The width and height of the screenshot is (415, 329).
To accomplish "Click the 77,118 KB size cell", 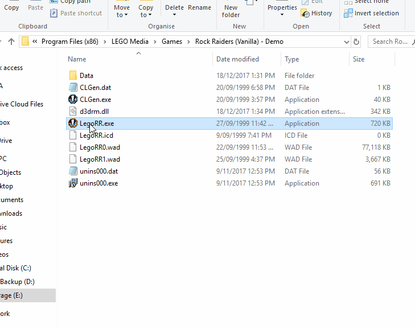I will coord(376,147).
